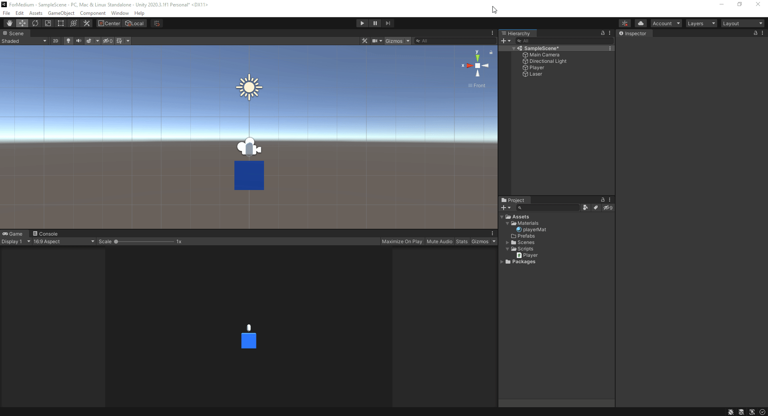Toggle 2D scene view mode

coord(56,41)
